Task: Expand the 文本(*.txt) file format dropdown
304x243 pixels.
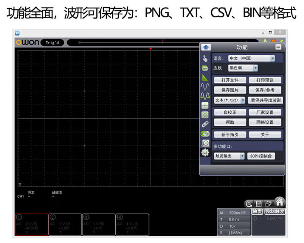Action: tap(230, 100)
